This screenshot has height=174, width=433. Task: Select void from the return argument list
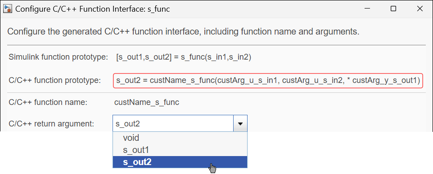(180, 138)
